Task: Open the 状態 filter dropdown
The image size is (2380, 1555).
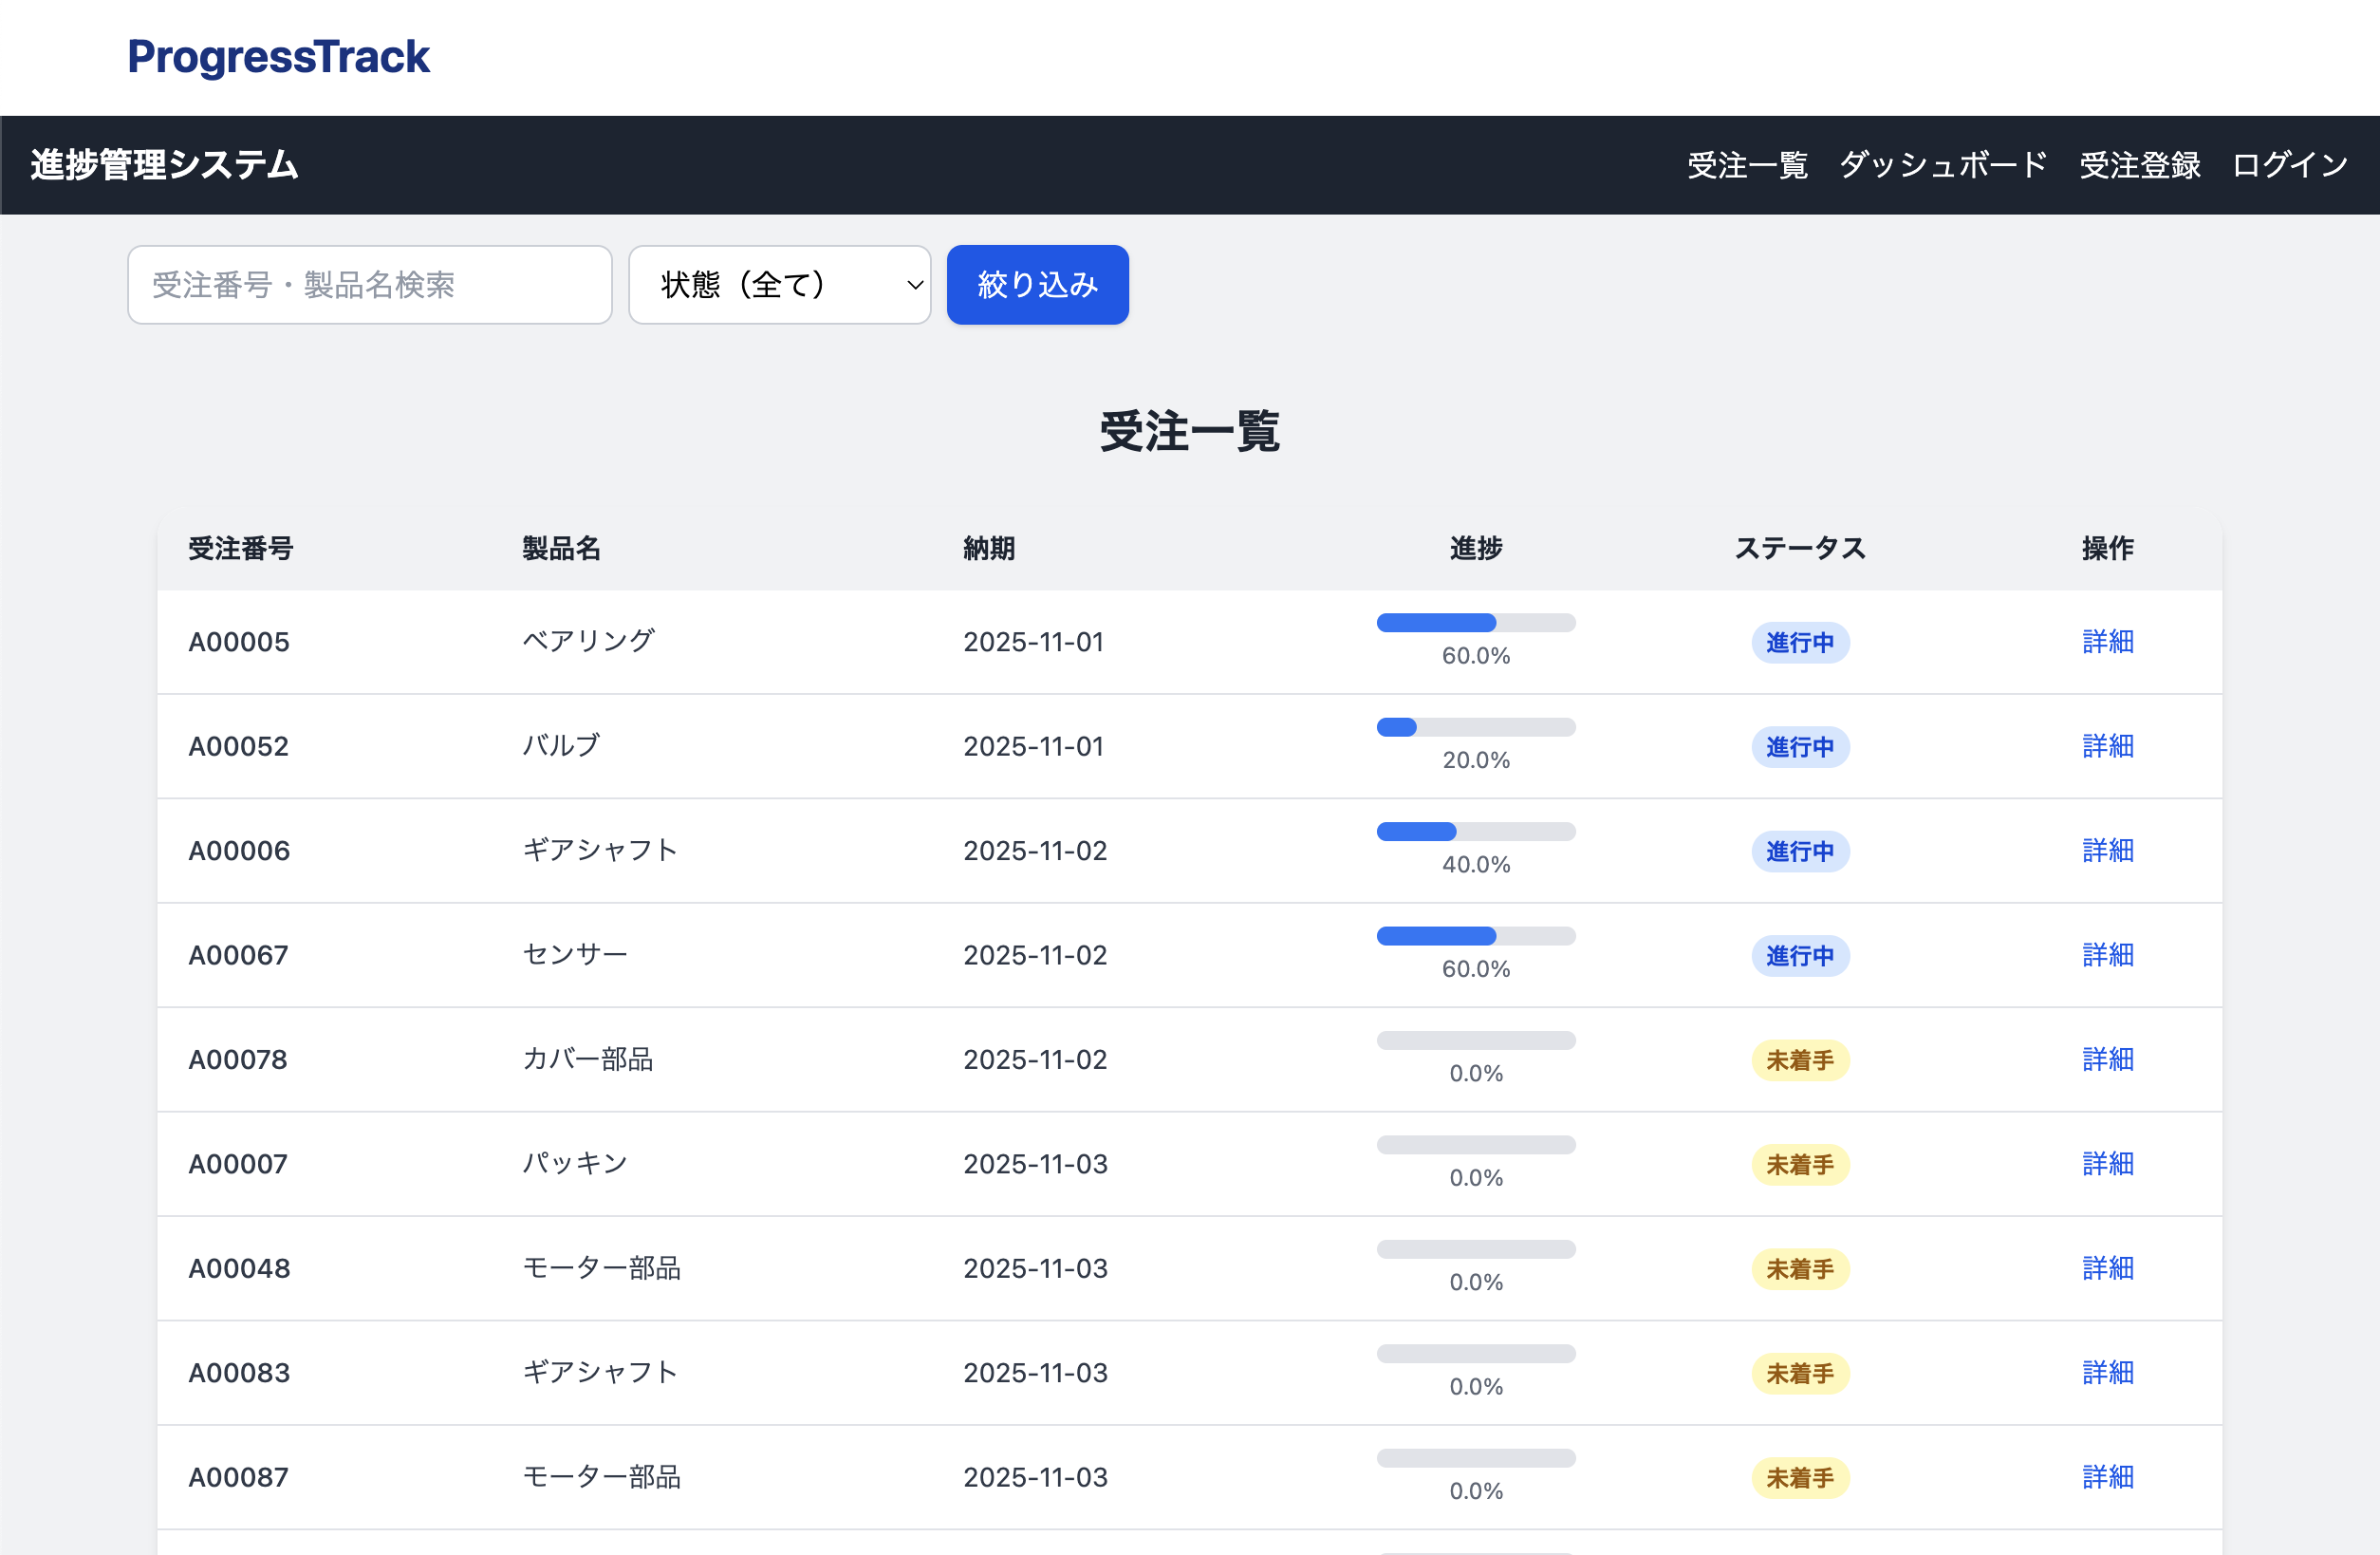Action: [x=780, y=284]
